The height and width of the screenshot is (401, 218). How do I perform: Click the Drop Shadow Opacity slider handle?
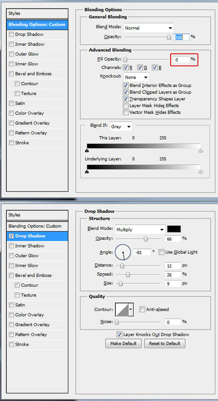click(x=146, y=239)
